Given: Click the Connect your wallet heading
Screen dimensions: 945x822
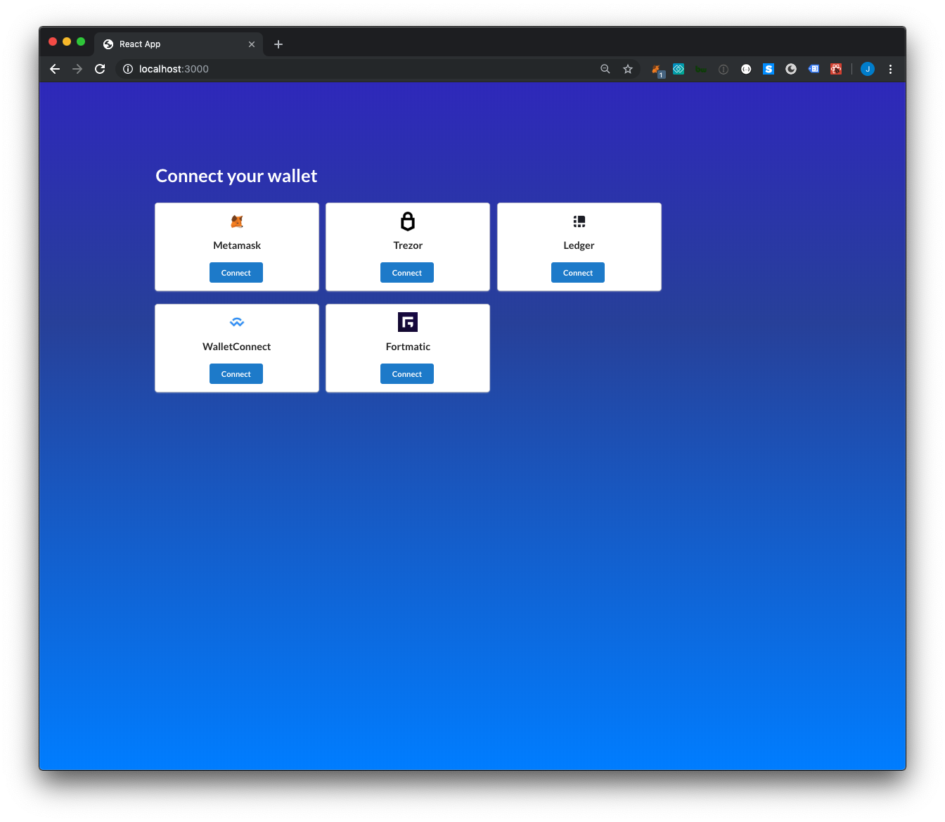Looking at the screenshot, I should (236, 176).
